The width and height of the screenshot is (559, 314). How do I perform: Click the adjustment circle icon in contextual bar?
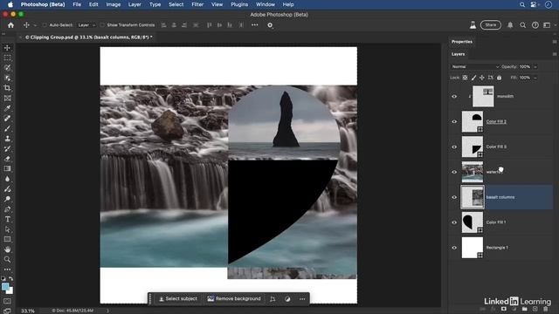tap(287, 299)
